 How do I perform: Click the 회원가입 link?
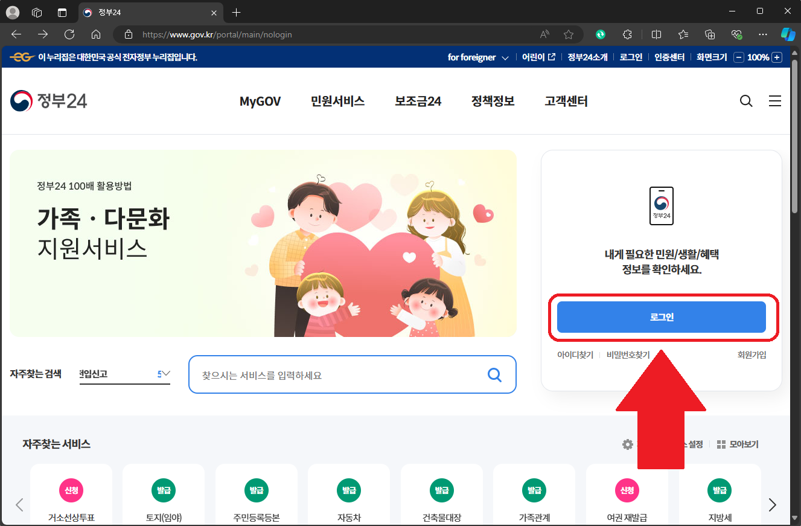point(752,355)
